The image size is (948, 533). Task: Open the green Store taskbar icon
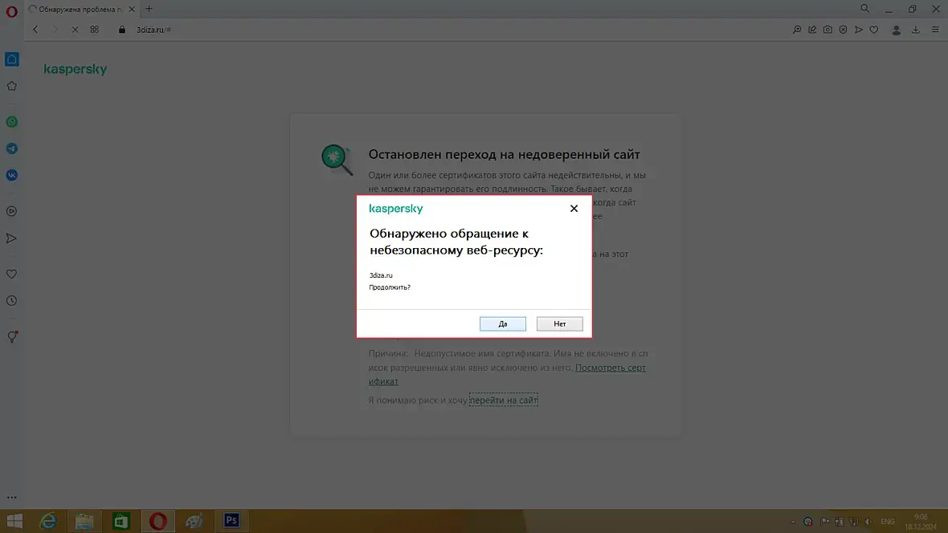point(121,521)
